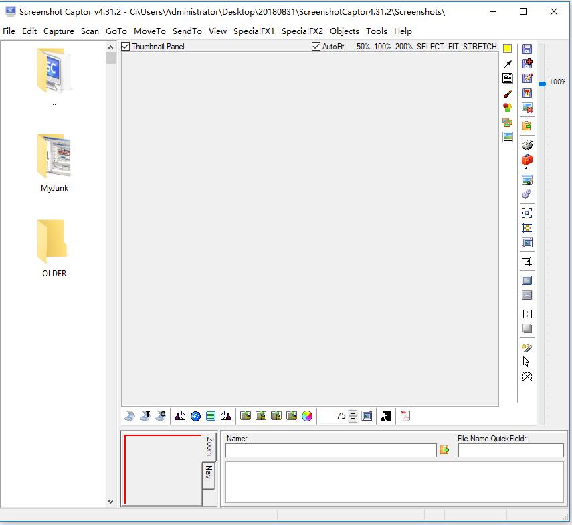Image resolution: width=572 pixels, height=525 pixels.
Task: Open the SendTo menu
Action: pyautogui.click(x=187, y=31)
